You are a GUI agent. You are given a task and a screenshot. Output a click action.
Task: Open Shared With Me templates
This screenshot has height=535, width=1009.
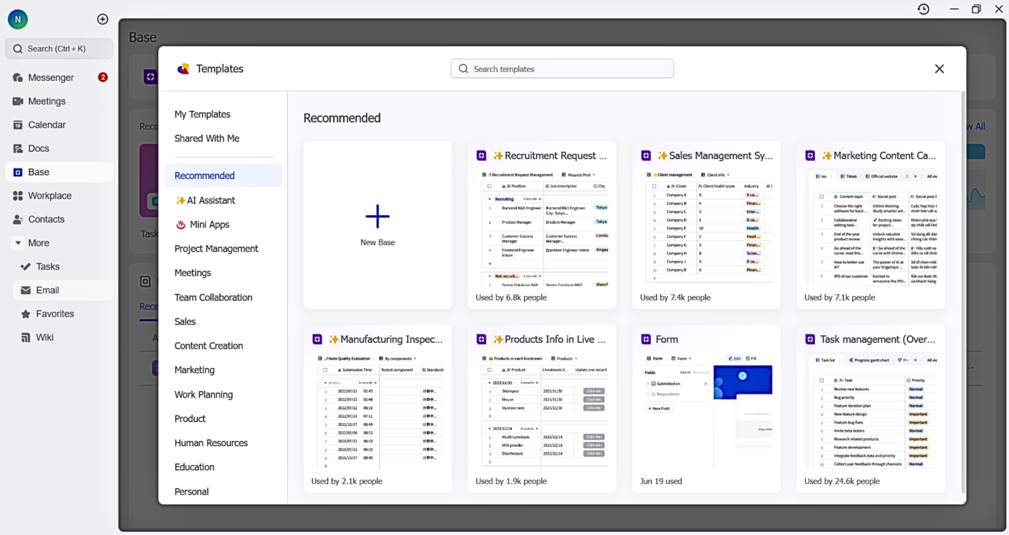point(207,139)
